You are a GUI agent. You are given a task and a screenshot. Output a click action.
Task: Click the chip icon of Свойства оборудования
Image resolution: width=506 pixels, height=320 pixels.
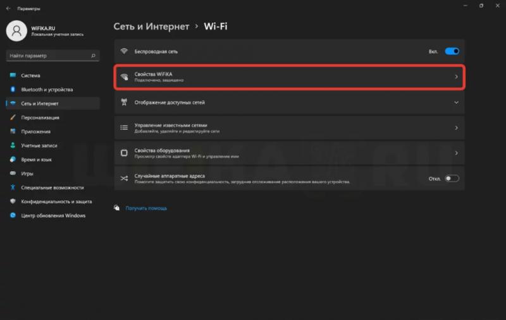coord(124,153)
